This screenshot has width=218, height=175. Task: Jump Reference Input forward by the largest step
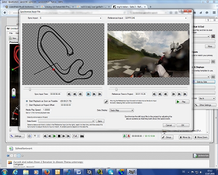coord(185,94)
